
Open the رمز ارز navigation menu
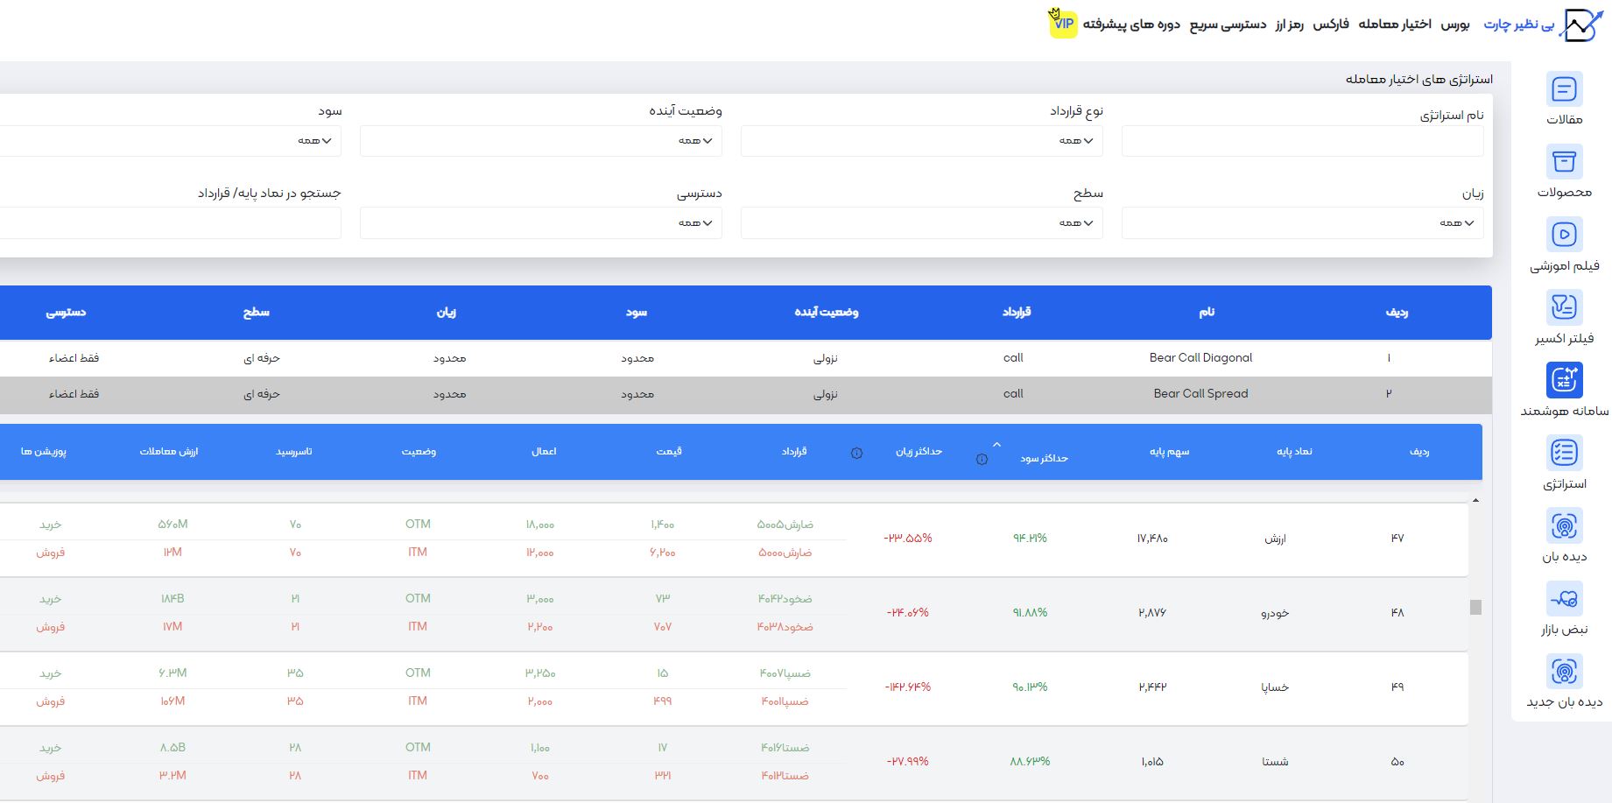[1289, 24]
